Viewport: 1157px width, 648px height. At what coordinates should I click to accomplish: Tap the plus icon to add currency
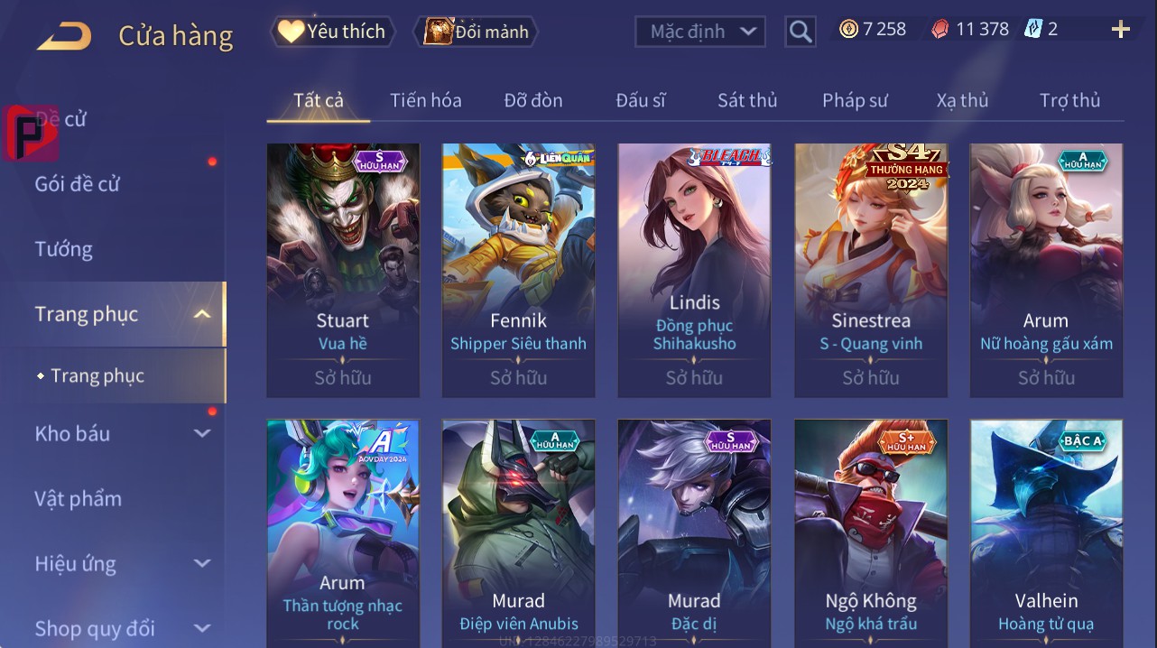(x=1120, y=30)
